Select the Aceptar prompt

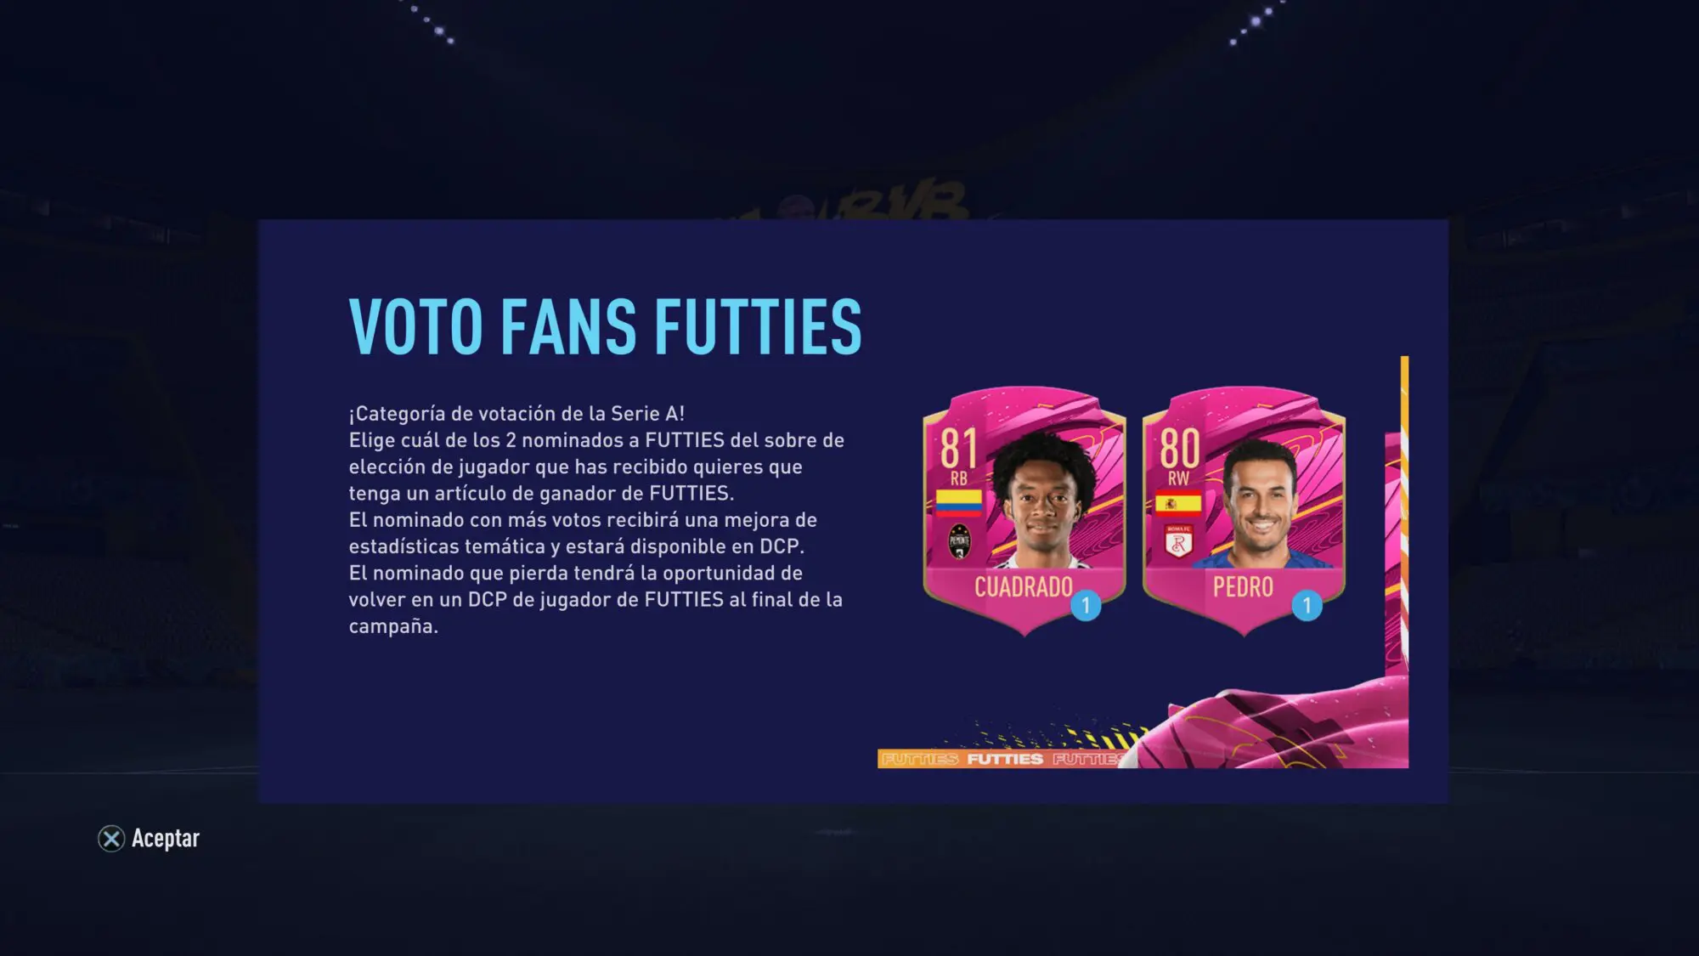pos(150,839)
